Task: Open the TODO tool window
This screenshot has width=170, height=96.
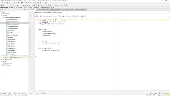Action: pos(10,93)
